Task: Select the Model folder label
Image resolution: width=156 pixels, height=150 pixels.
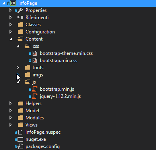Action: point(32,111)
